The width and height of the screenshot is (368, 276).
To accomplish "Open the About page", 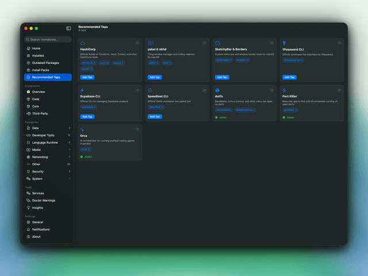I will pos(48,237).
